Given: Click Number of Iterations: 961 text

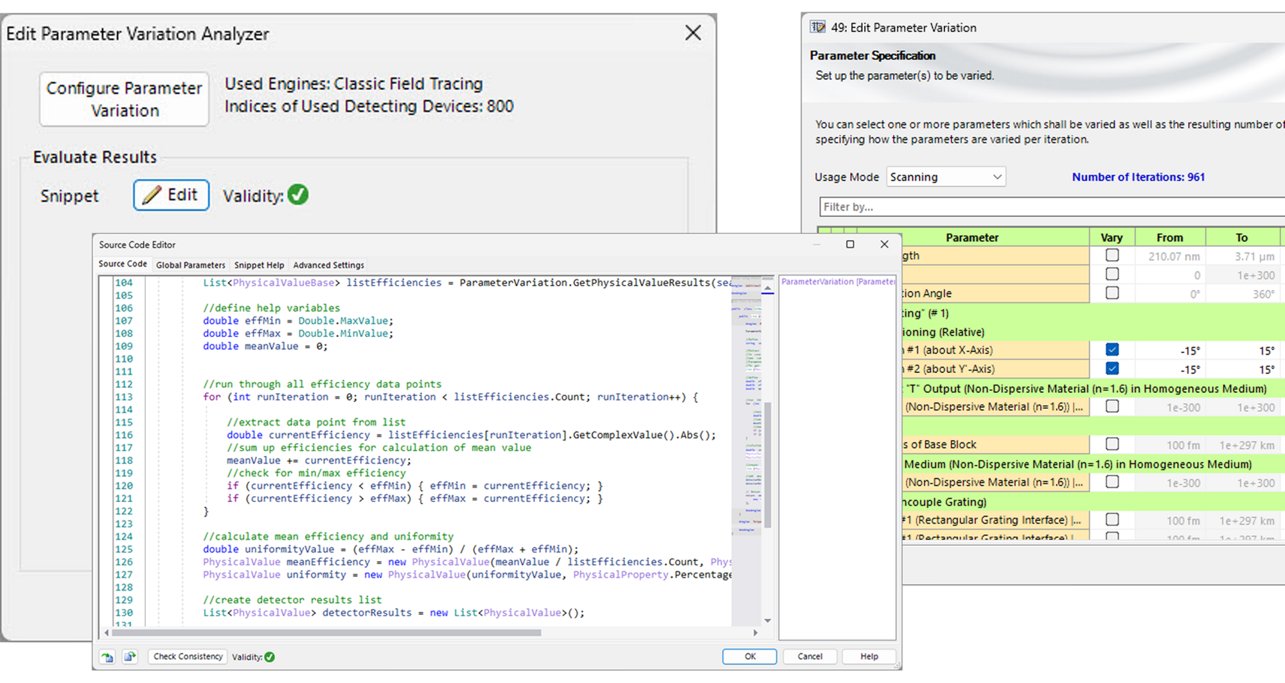Looking at the screenshot, I should tap(1138, 177).
